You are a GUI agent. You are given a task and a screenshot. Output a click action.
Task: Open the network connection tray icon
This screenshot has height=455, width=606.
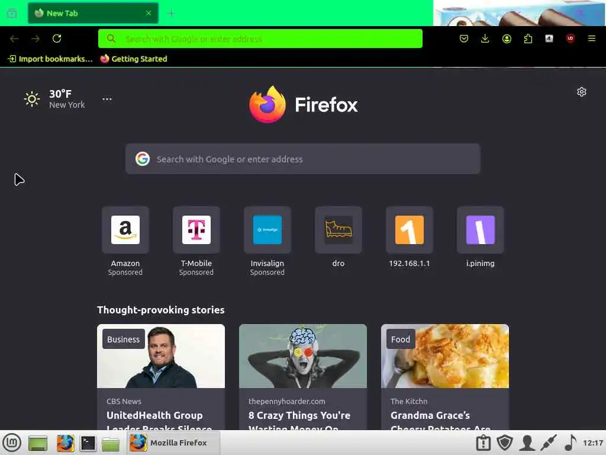pyautogui.click(x=549, y=443)
